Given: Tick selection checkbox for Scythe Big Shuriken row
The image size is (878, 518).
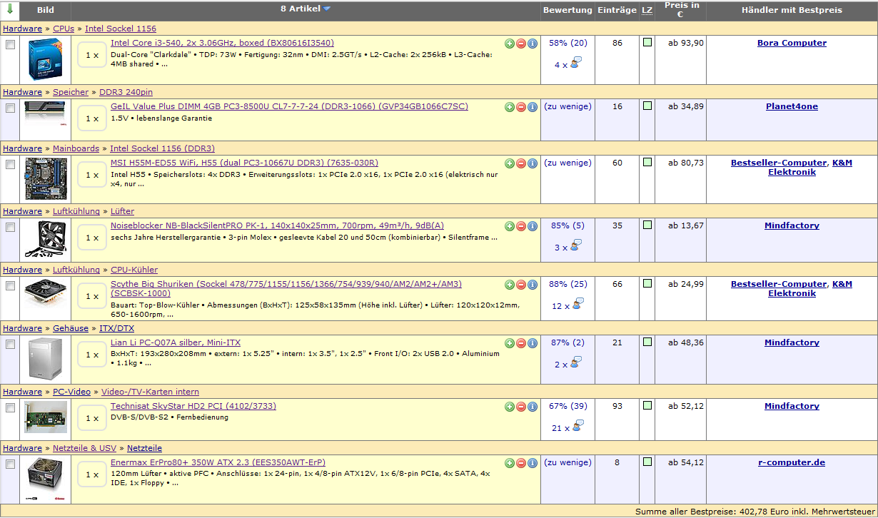Looking at the screenshot, I should pyautogui.click(x=10, y=285).
